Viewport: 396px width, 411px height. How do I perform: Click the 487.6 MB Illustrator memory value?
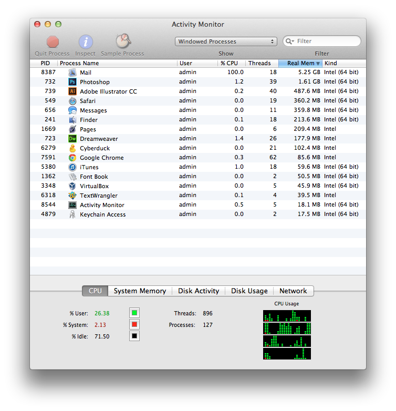(307, 91)
